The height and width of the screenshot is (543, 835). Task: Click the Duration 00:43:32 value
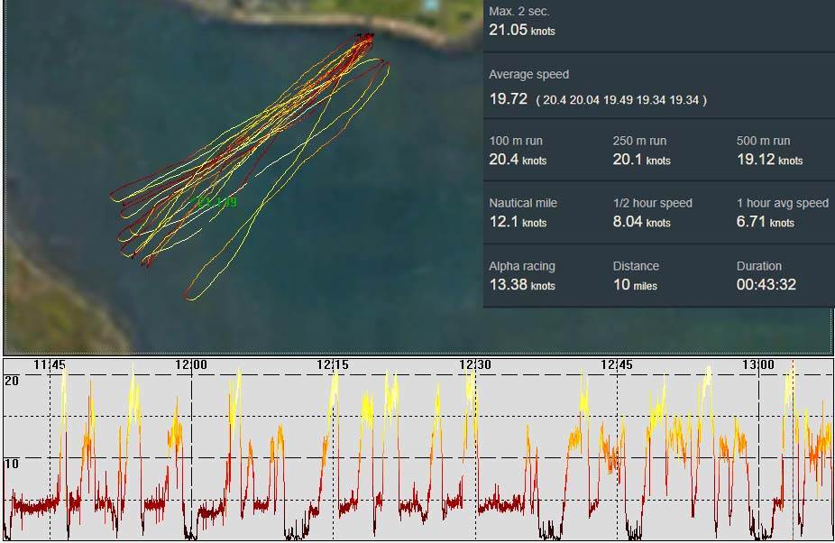(766, 285)
